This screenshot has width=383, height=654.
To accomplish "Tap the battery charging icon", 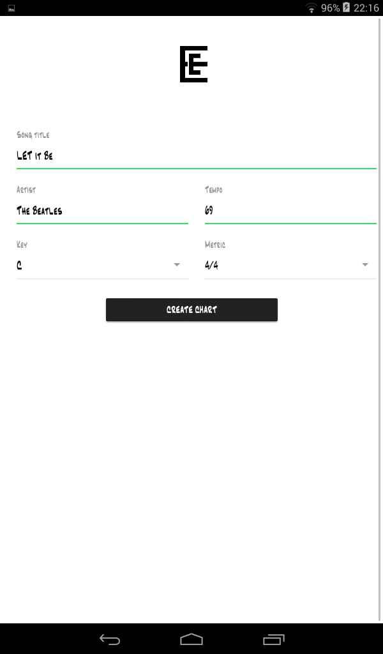I will pyautogui.click(x=347, y=8).
